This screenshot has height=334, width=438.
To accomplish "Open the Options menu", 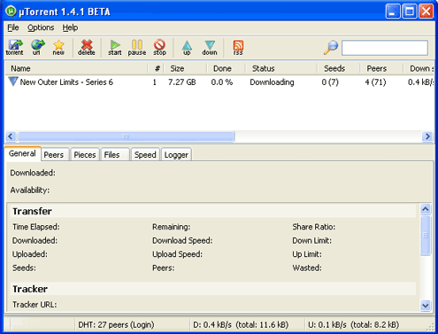I will [x=41, y=27].
